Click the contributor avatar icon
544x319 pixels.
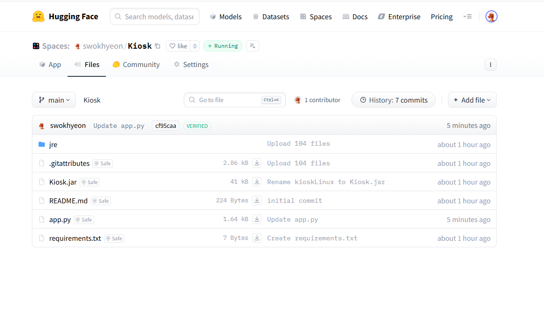point(298,100)
